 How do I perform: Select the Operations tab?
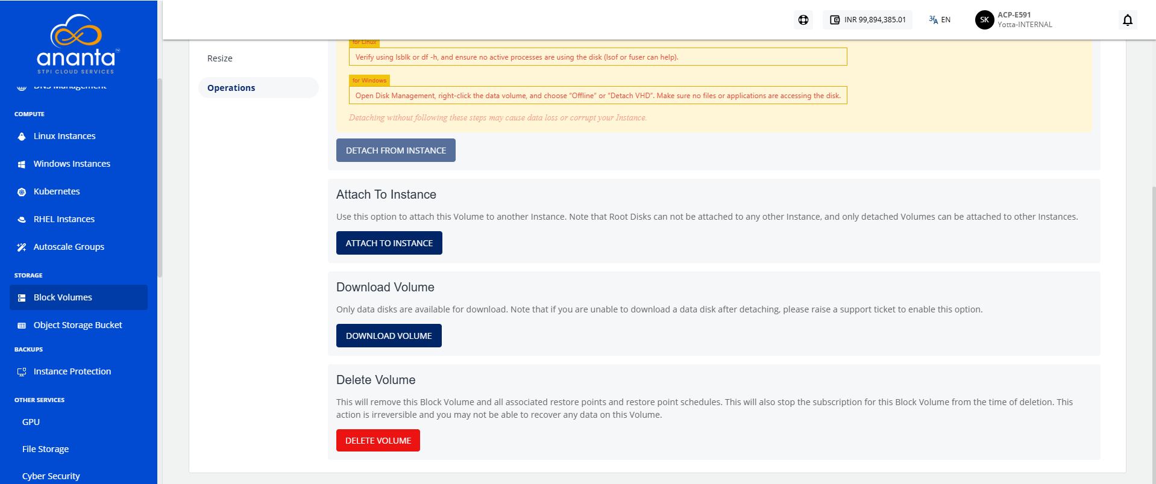(x=258, y=88)
